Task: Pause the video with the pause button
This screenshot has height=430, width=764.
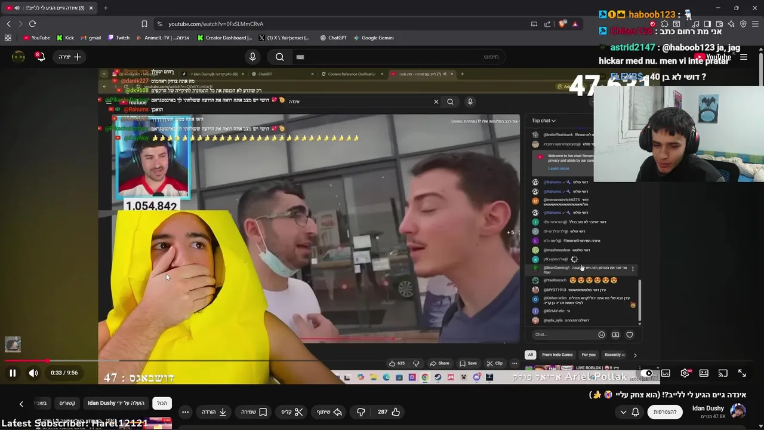Action: pos(12,373)
